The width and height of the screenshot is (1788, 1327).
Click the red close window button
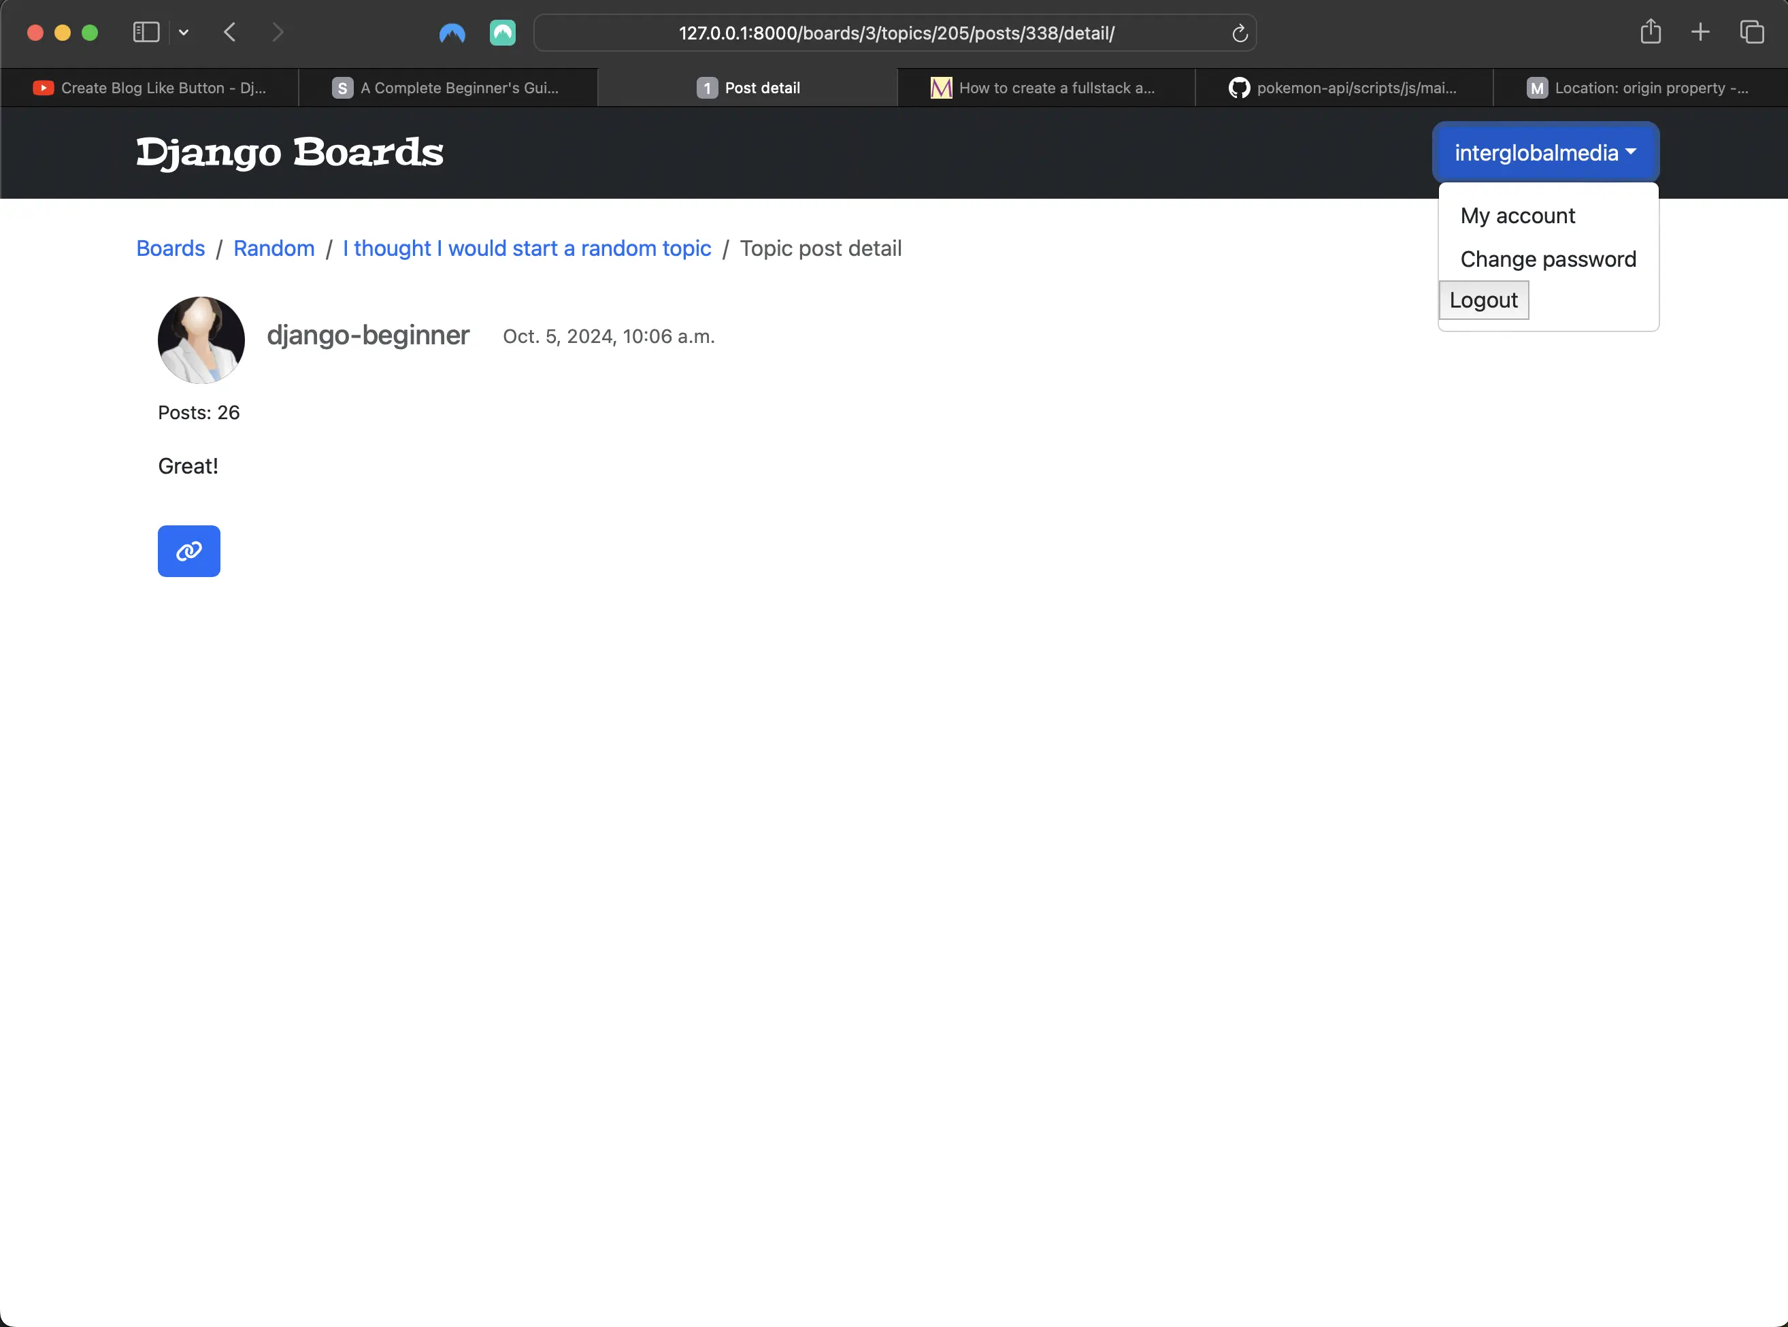[x=35, y=32]
